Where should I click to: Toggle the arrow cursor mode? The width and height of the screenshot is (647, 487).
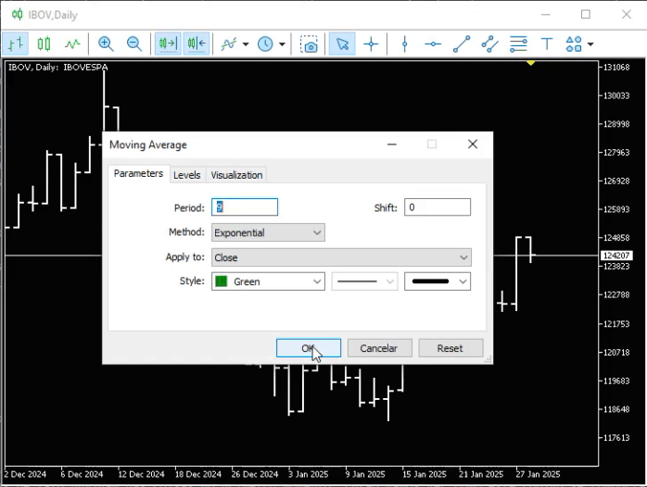[x=342, y=44]
